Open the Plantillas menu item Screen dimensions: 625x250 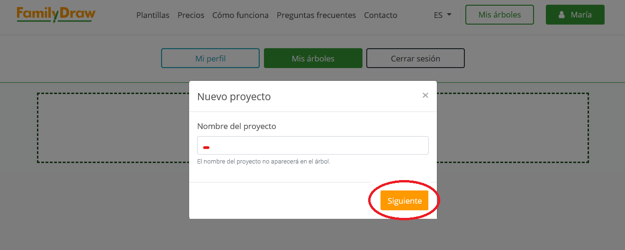click(153, 15)
